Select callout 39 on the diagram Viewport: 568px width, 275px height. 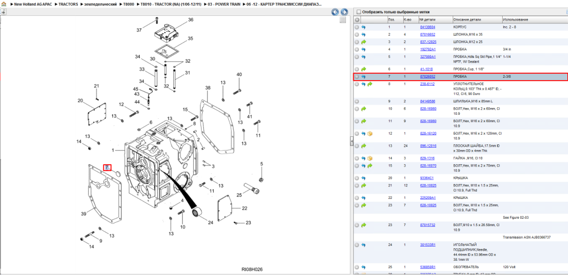point(83,214)
